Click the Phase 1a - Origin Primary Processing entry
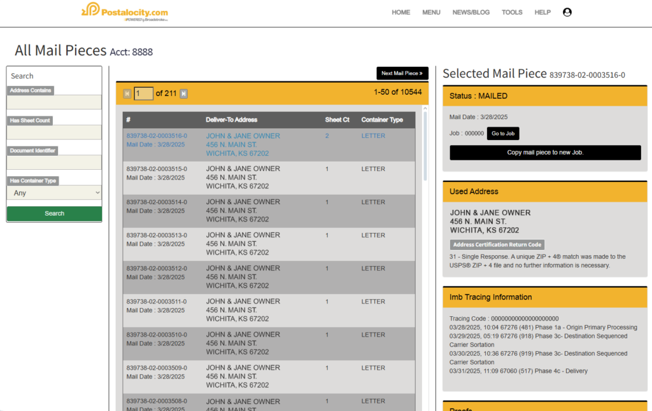652x411 pixels. tap(543, 328)
